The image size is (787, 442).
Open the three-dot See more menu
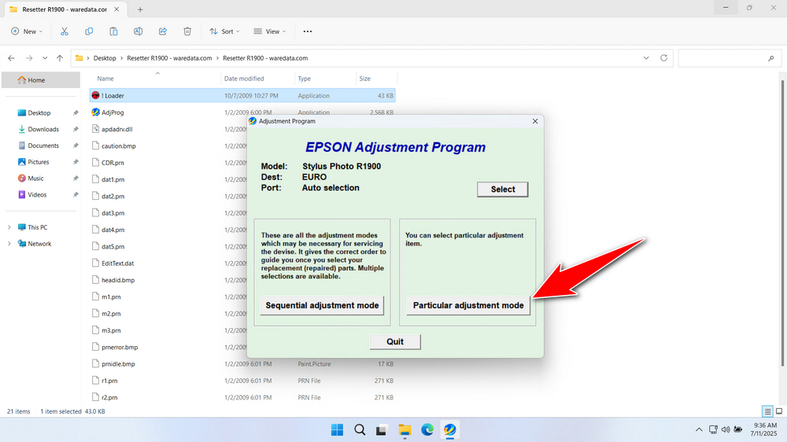click(308, 31)
